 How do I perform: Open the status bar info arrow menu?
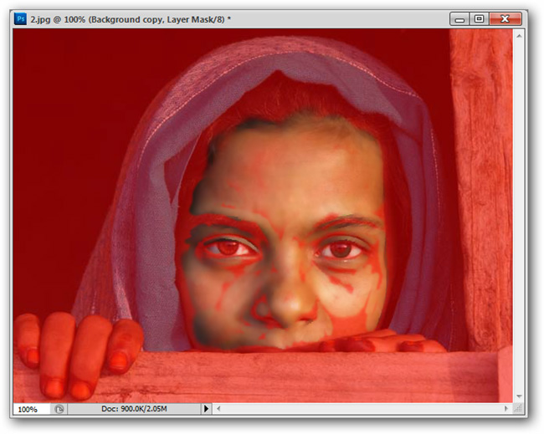click(206, 409)
